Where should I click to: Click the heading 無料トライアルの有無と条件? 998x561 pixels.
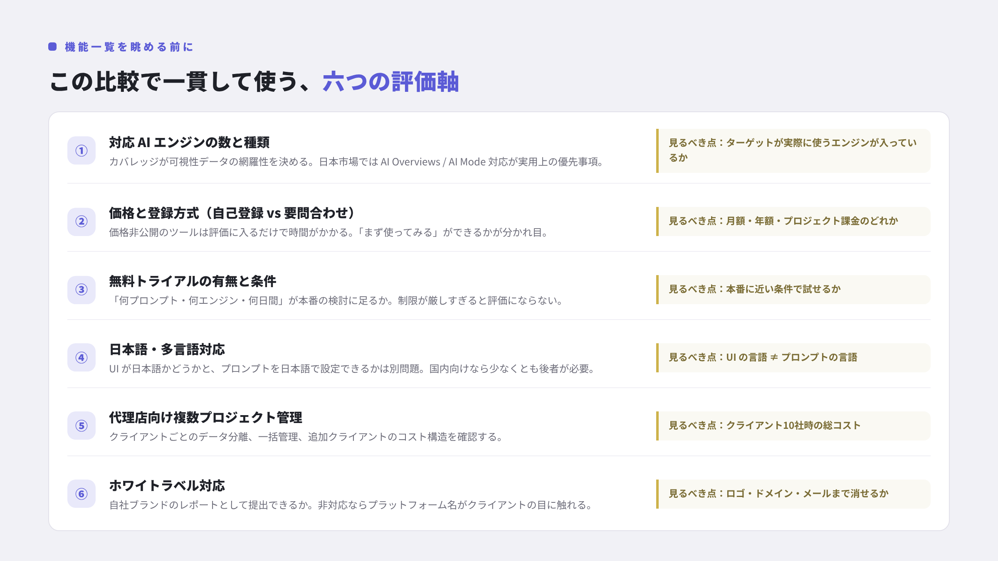pos(193,281)
